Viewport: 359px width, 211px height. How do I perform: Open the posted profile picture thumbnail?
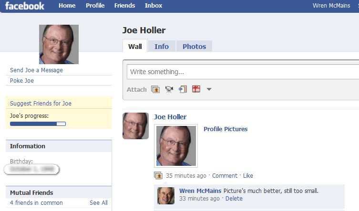[176, 146]
